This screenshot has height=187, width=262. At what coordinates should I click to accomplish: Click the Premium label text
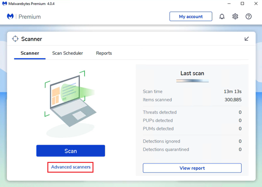[30, 17]
